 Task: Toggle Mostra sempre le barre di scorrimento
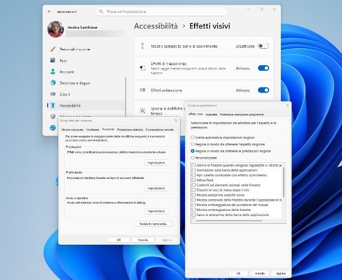click(x=264, y=46)
